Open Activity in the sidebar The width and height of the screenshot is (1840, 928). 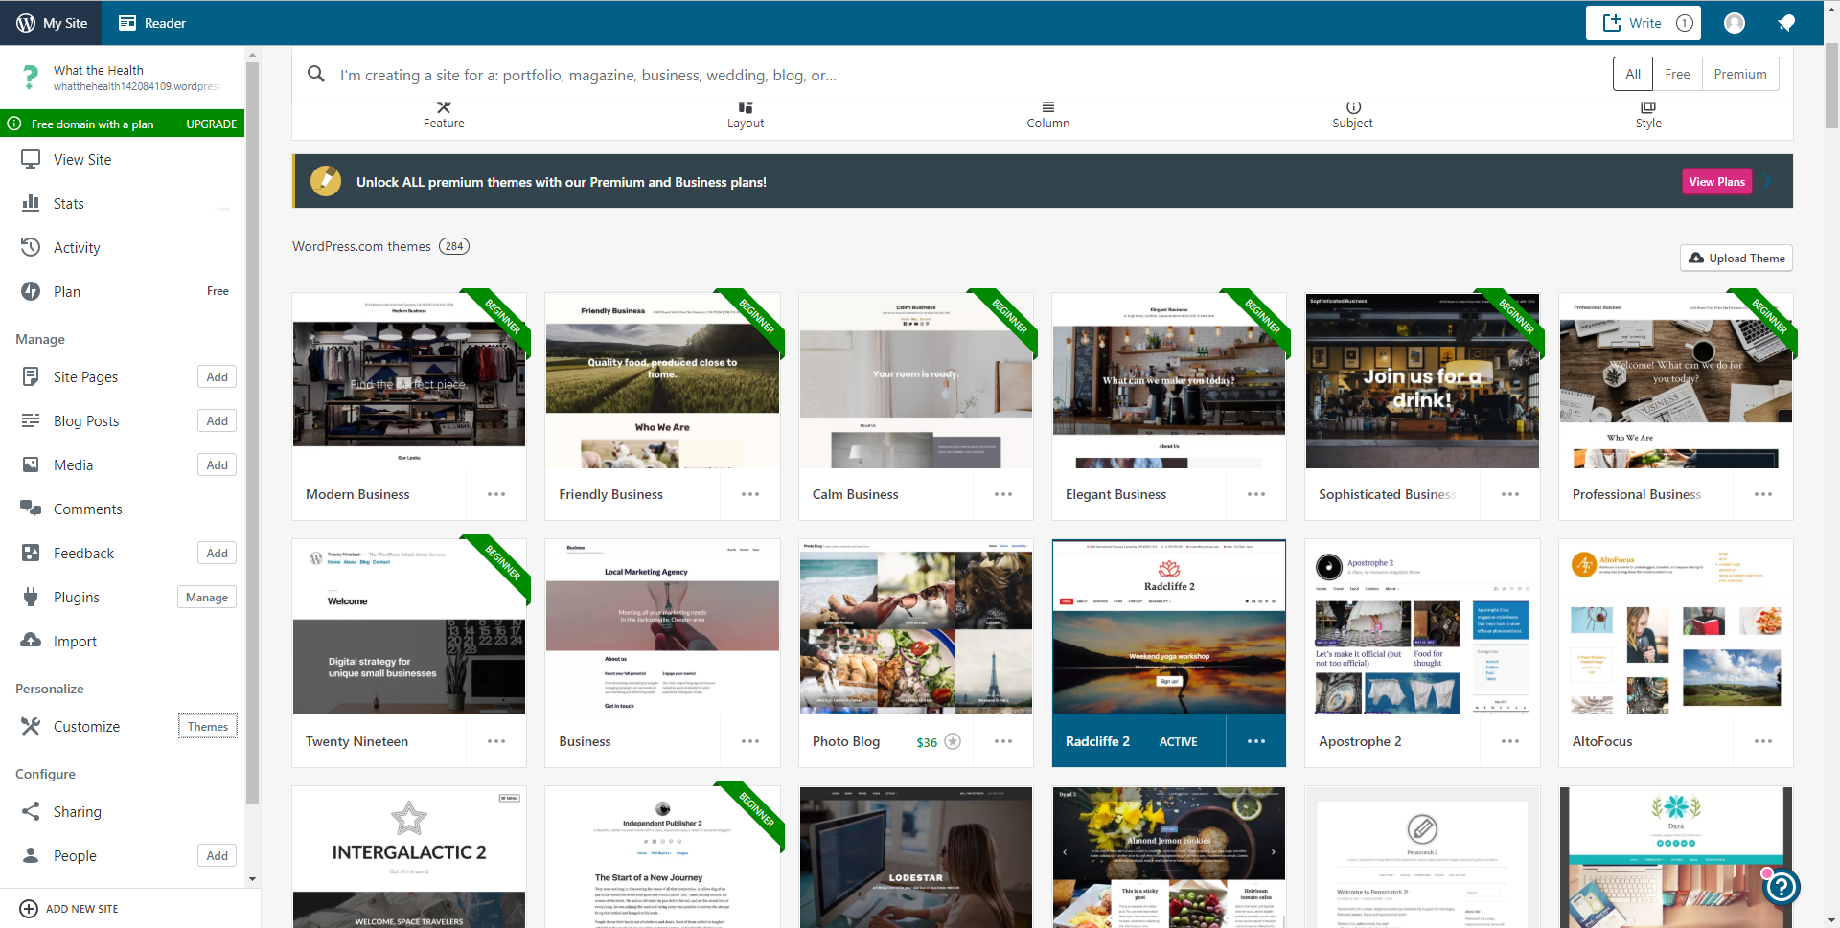click(123, 248)
